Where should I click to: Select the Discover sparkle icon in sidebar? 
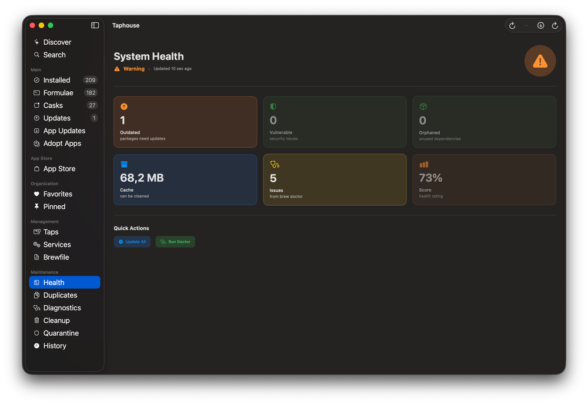tap(36, 42)
